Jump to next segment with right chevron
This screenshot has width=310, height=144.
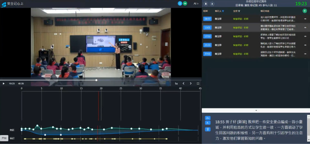191,83
